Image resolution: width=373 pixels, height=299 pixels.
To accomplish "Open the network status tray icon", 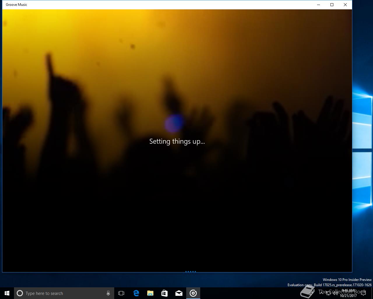I will tap(328, 293).
